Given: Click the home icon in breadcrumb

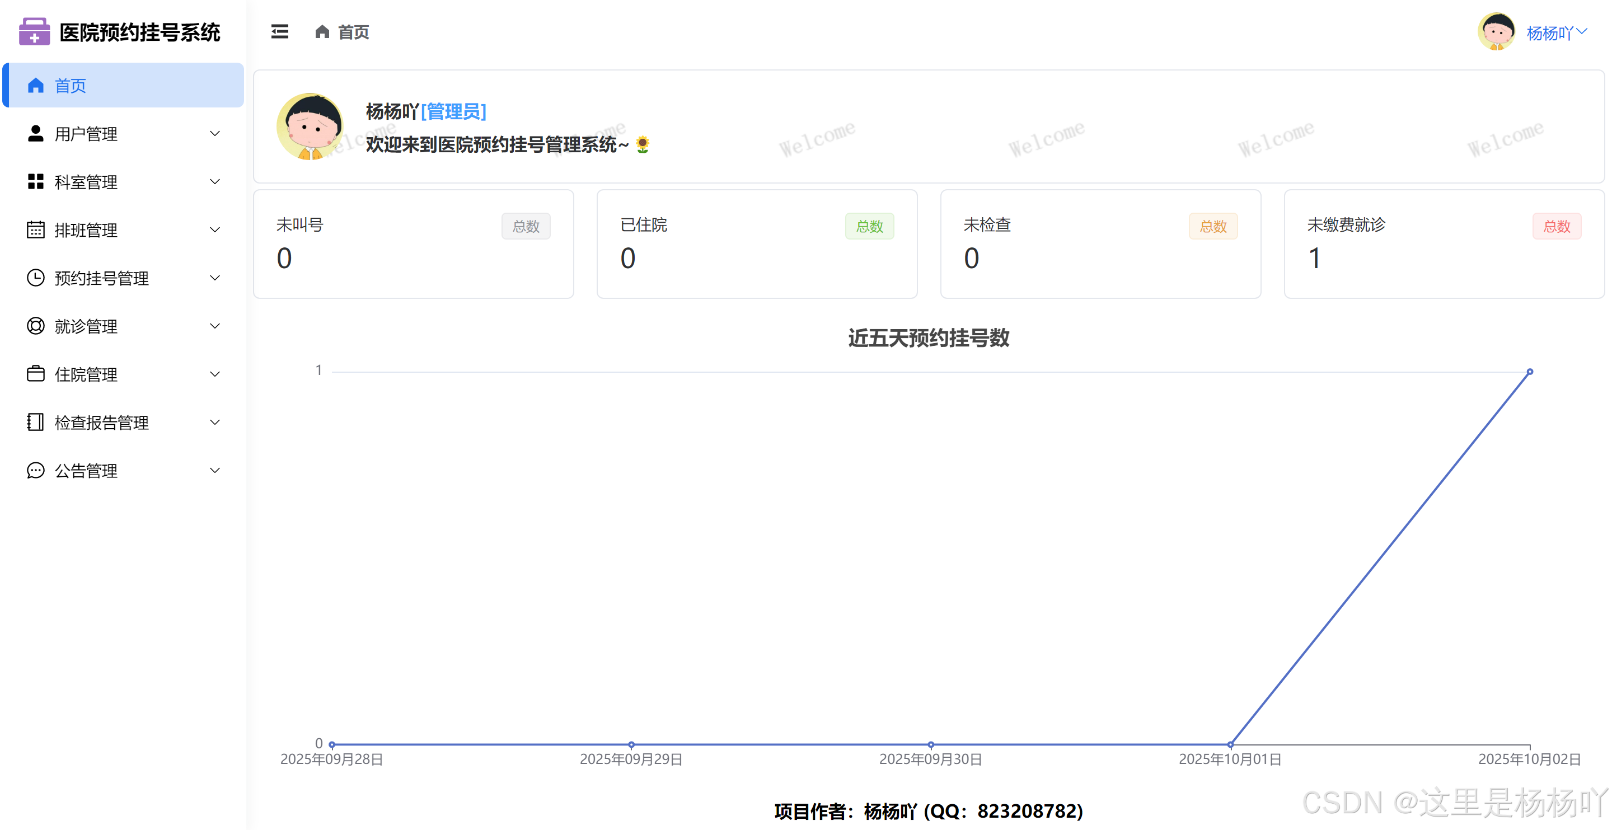Looking at the screenshot, I should 322,31.
